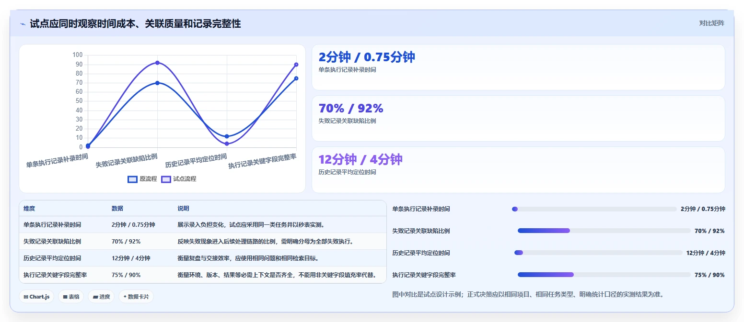Click the 原流程 point for 历史记录平均定位时间
This screenshot has width=744, height=322.
(x=227, y=136)
